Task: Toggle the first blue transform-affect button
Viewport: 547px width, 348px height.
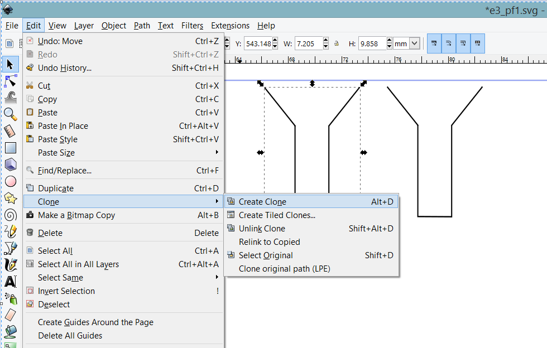Action: 434,43
